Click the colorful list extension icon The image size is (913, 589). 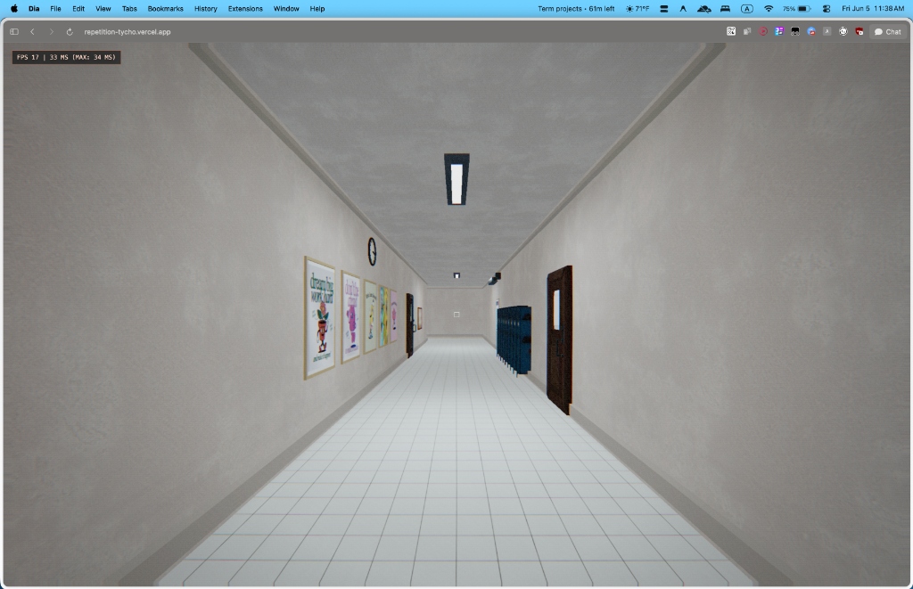tap(779, 31)
